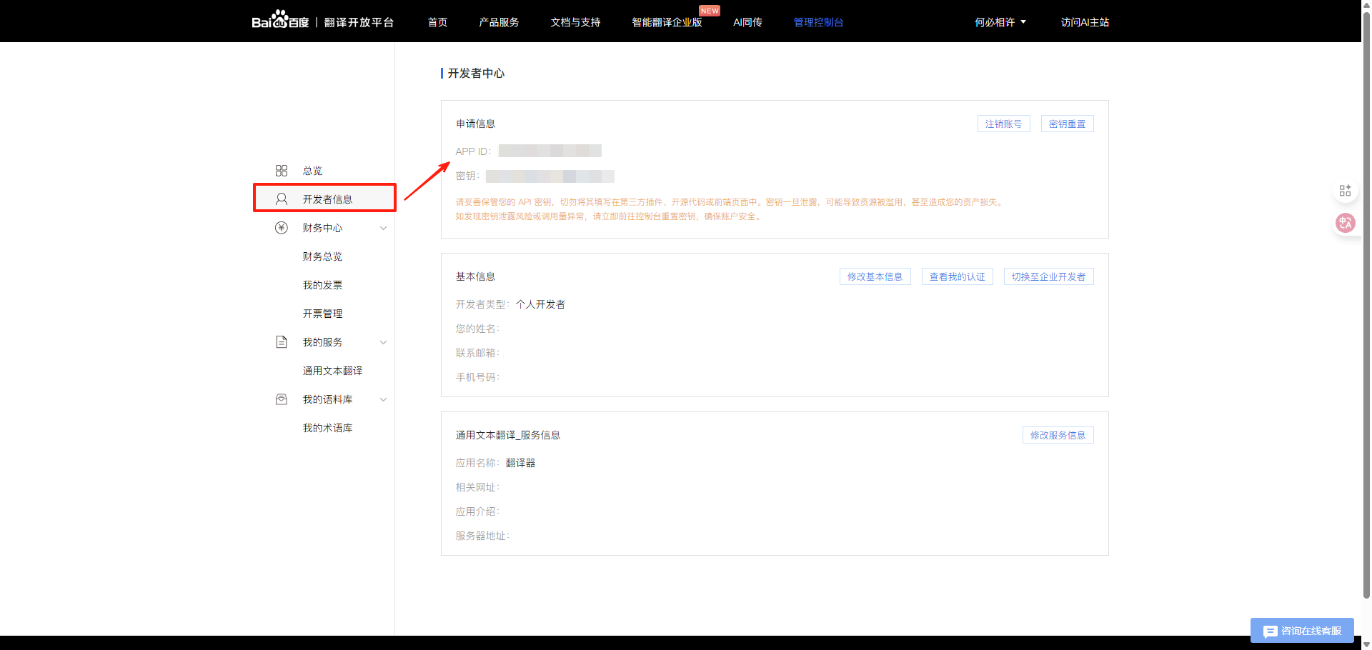This screenshot has width=1372, height=650.
Task: Go to 产品服务 in top navigation
Action: coord(499,22)
